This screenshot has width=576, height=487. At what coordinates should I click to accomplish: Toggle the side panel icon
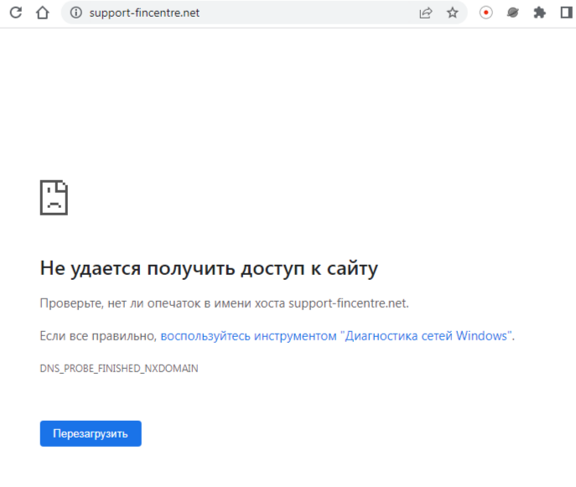point(567,13)
